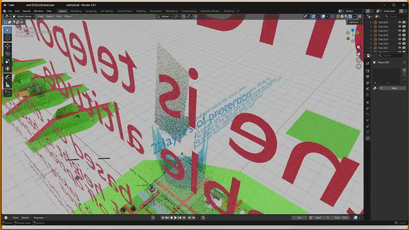Toggle snapping magnet in header
This screenshot has width=409, height=230.
click(183, 16)
